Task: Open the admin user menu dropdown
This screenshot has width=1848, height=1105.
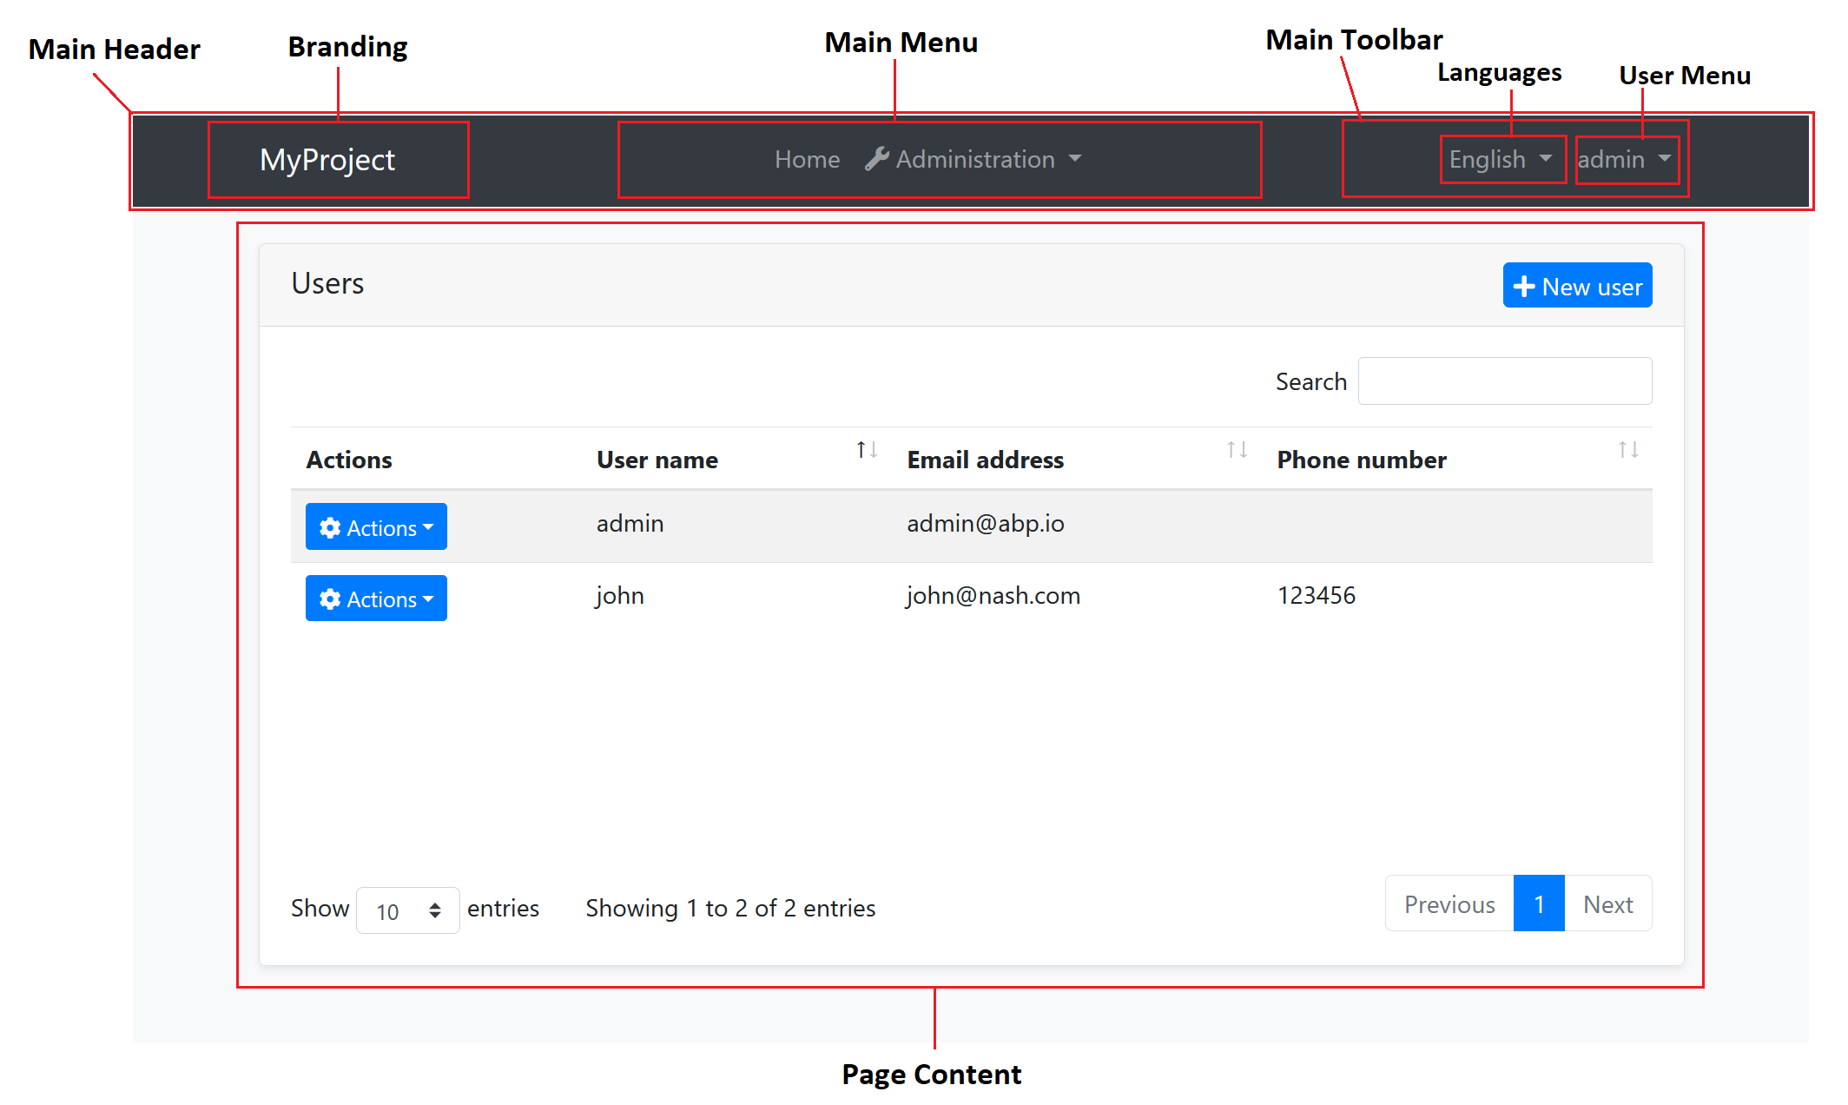Action: coord(1626,159)
